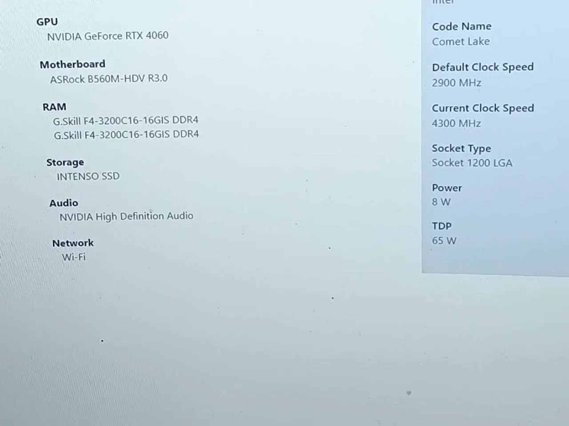
Task: Select the Wi-Fi network entry
Action: click(x=74, y=257)
